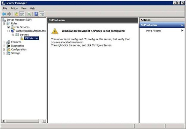Open the Help menu
The image size is (186, 129).
coord(32,8)
